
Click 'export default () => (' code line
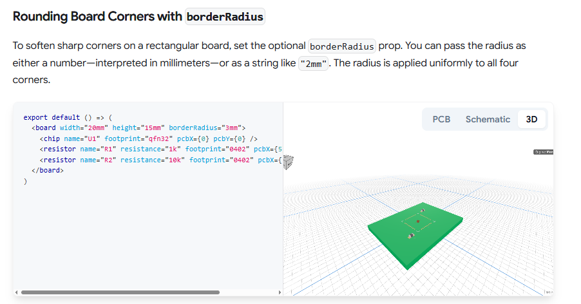pyautogui.click(x=68, y=117)
